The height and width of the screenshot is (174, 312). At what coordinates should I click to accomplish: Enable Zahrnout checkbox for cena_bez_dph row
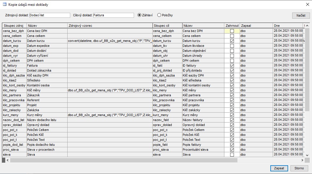point(232,31)
